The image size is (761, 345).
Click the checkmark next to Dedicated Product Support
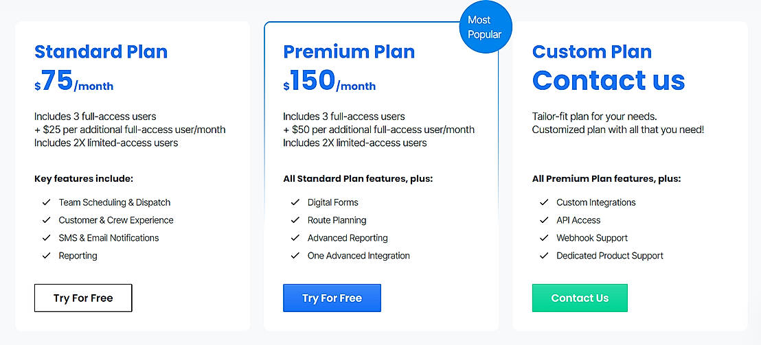coord(544,256)
